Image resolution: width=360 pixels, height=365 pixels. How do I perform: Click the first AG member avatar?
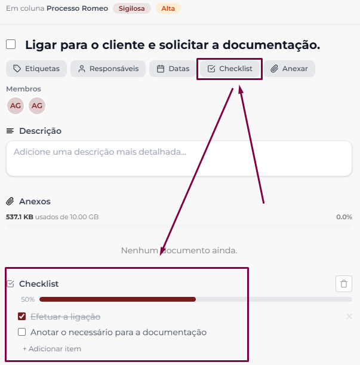pos(16,106)
